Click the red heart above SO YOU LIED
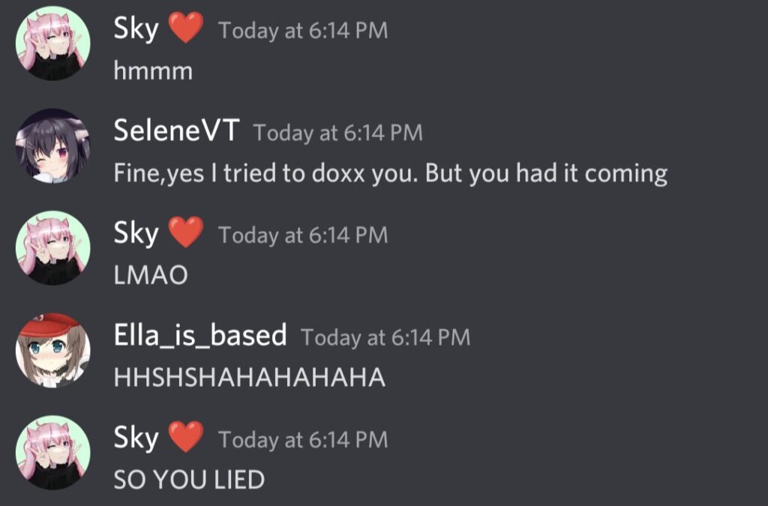768x506 pixels. 186,437
